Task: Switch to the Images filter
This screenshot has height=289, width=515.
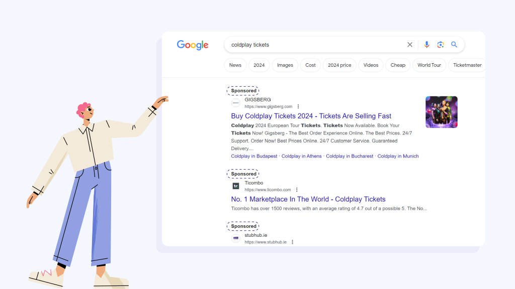Action: pos(285,65)
